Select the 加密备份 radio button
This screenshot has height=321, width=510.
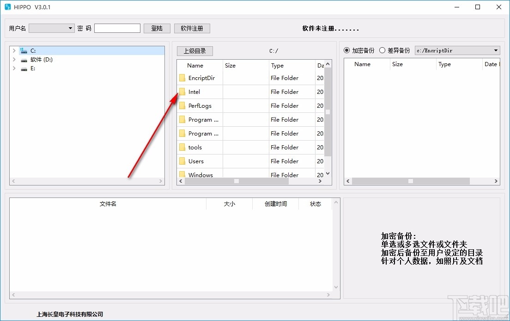pyautogui.click(x=347, y=50)
